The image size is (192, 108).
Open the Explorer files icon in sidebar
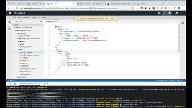coord(9,23)
